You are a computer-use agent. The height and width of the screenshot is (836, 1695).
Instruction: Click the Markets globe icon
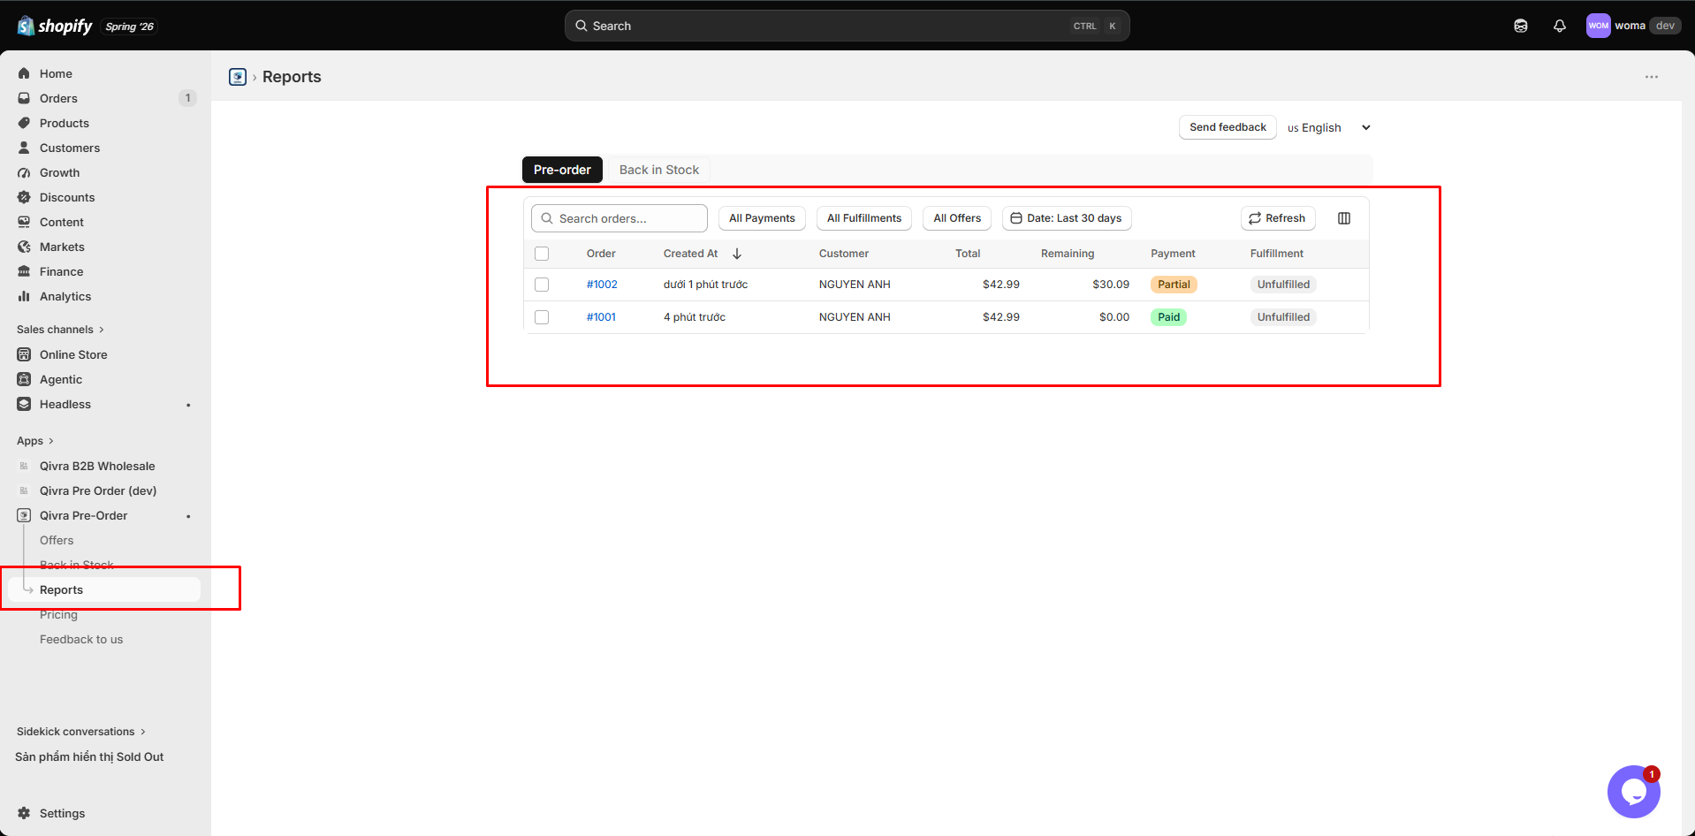[24, 247]
